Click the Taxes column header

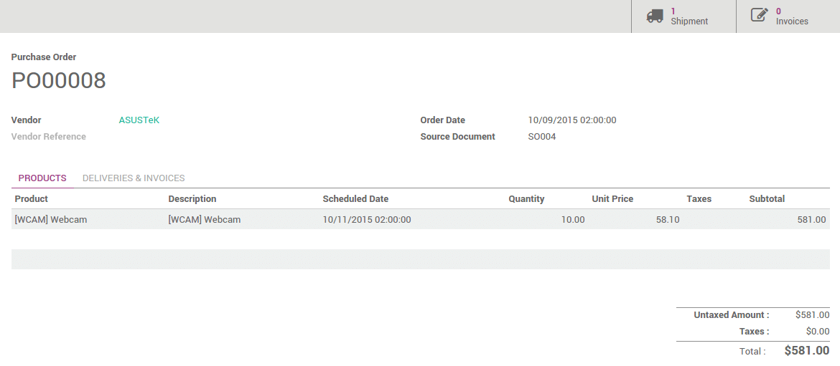699,199
